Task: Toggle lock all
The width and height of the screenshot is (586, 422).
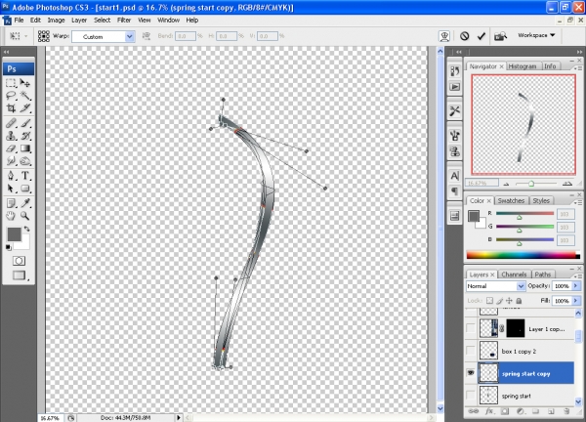Action: (x=519, y=301)
